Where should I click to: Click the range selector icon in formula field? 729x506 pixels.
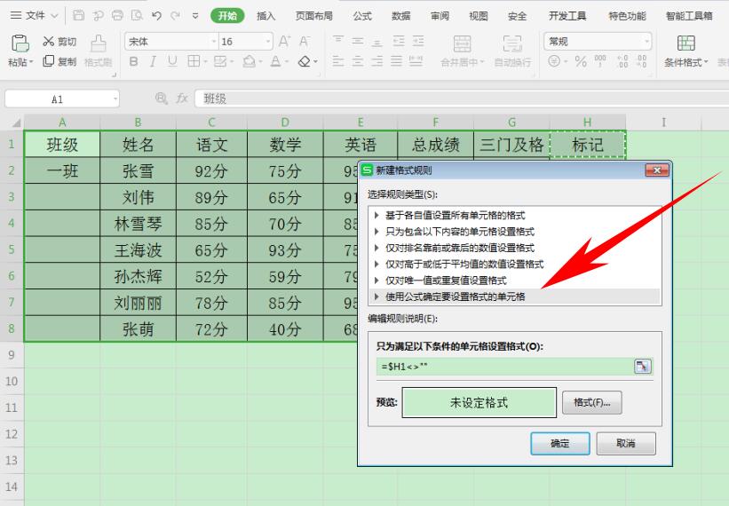pyautogui.click(x=643, y=366)
